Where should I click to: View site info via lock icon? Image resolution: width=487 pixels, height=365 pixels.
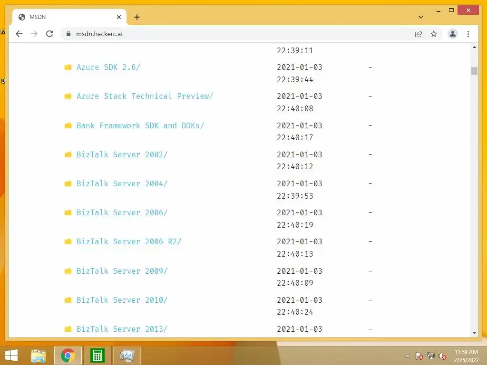68,34
